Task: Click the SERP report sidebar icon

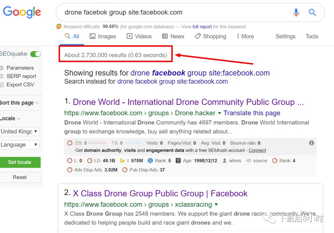Action: tap(2, 76)
